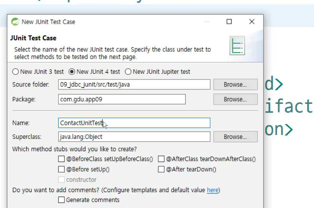Select New JUnit 4 test radio button
The width and height of the screenshot is (314, 208).
[72, 72]
